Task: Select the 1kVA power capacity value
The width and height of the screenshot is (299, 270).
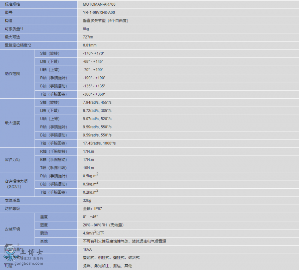Action: (87, 250)
